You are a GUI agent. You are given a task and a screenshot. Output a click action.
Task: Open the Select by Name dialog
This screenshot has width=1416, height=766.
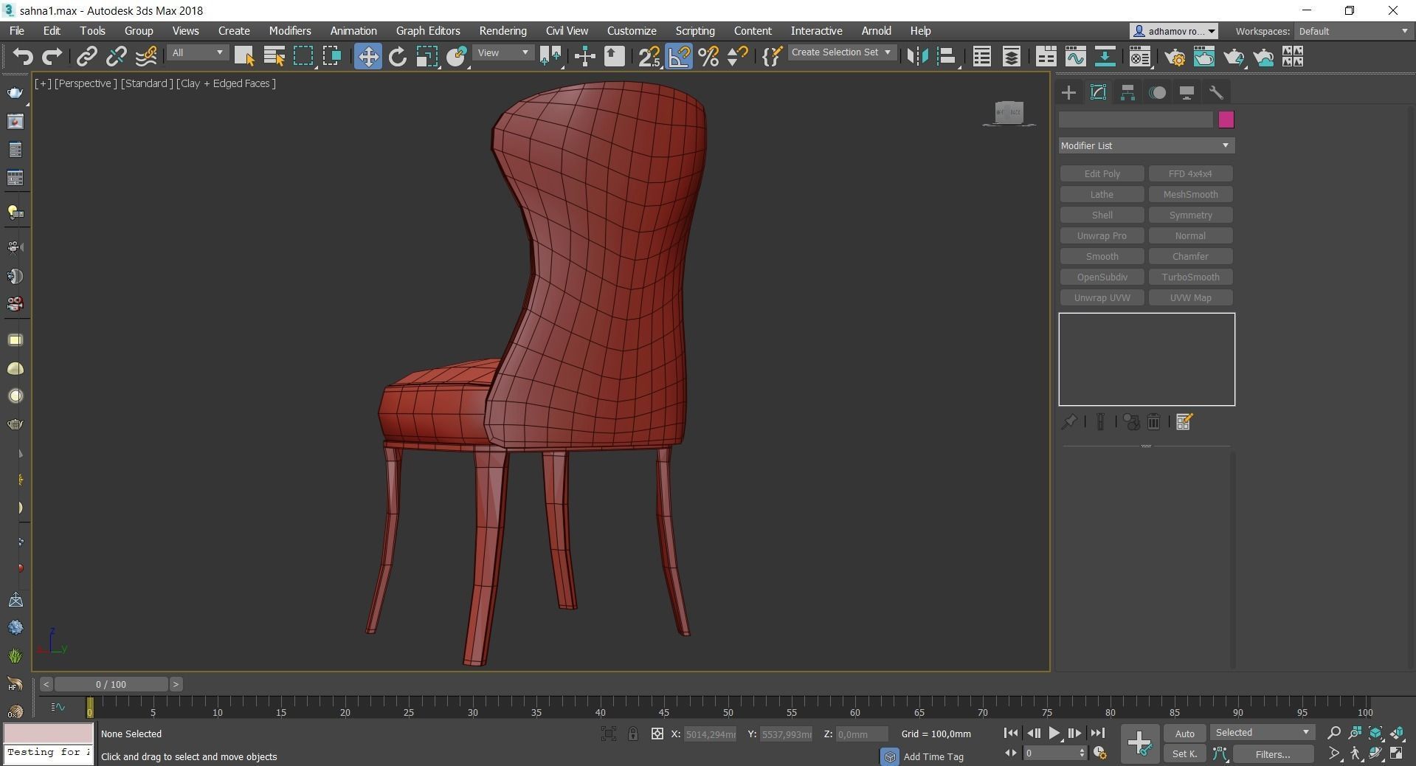click(x=274, y=57)
